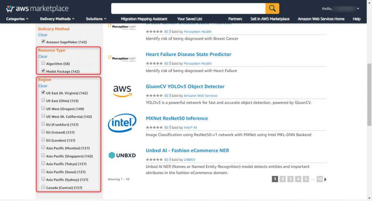Viewport: 372px width, 201px height.
Task: Click the orange search magnifier button
Action: (272, 9)
